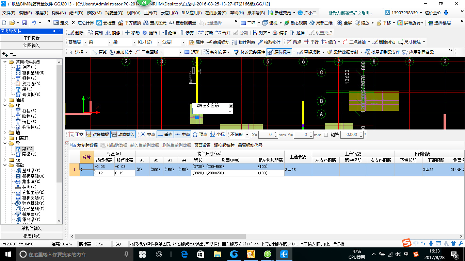Toggle 原位标注 in-place annotation

click(x=279, y=52)
